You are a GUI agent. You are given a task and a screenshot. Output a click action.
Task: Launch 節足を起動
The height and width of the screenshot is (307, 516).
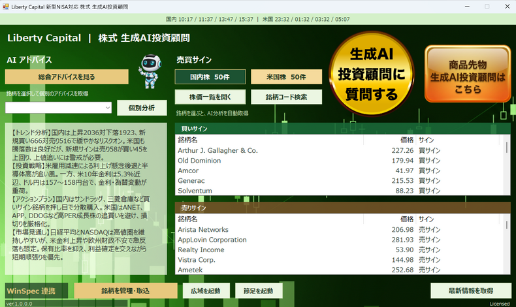coord(259,291)
